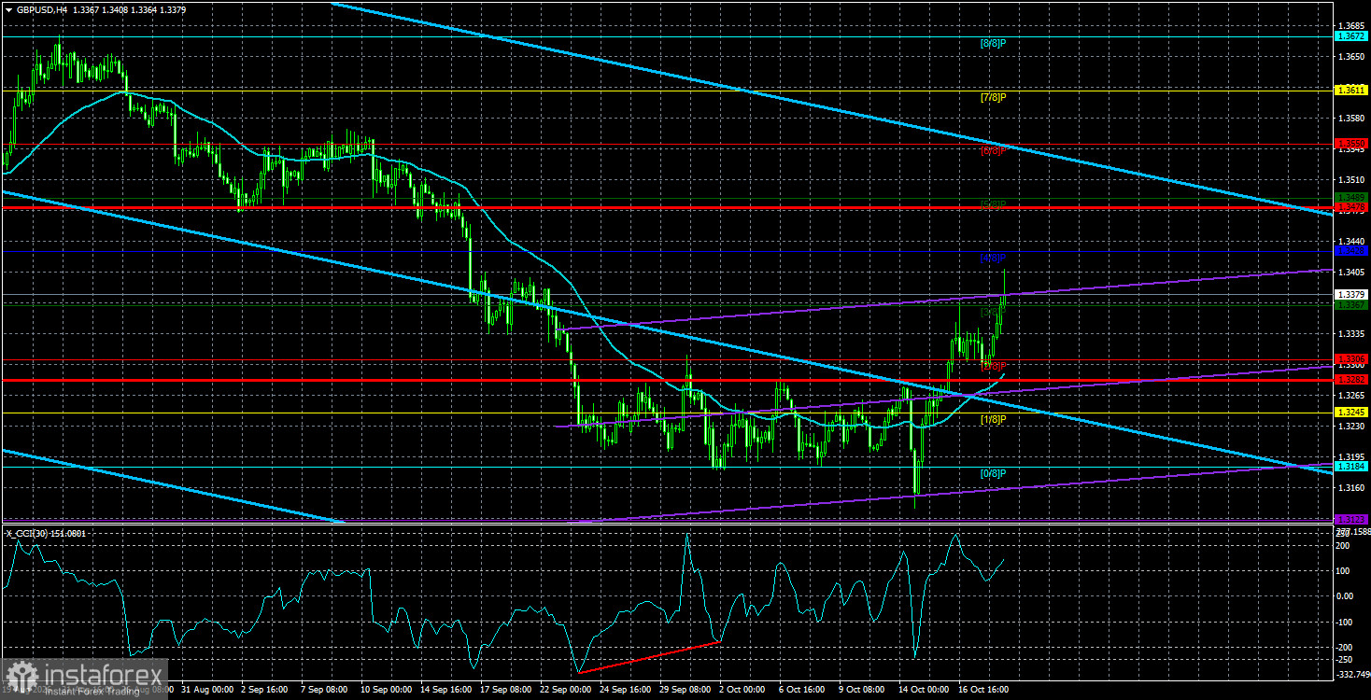Select the [5/8]P Murray level label

tap(994, 204)
